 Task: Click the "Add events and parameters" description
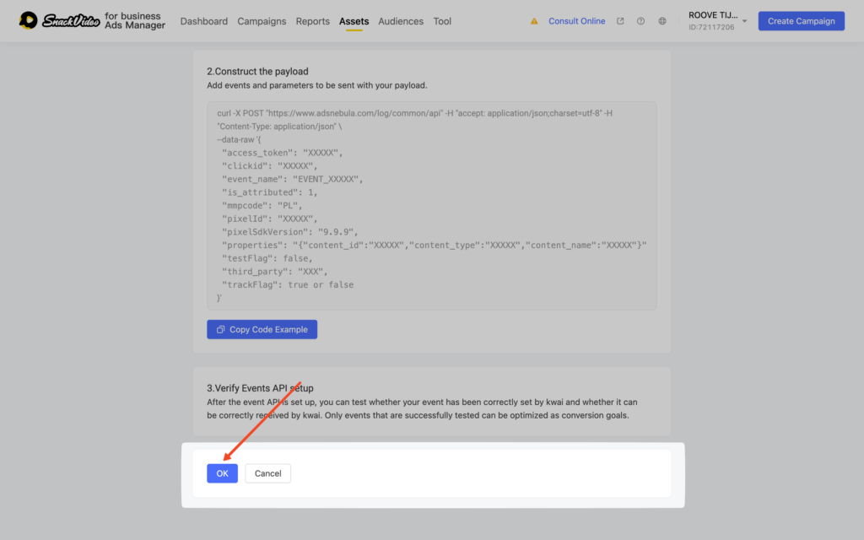317,85
